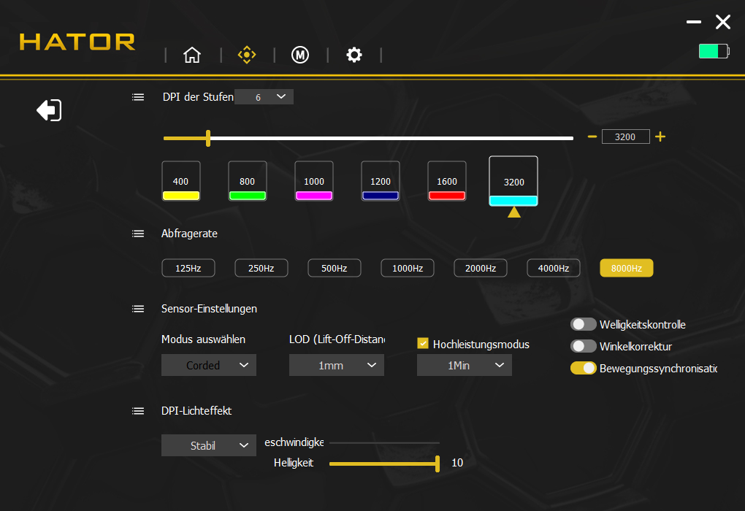The height and width of the screenshot is (511, 745).
Task: Click the Macro (M) icon
Action: [300, 55]
